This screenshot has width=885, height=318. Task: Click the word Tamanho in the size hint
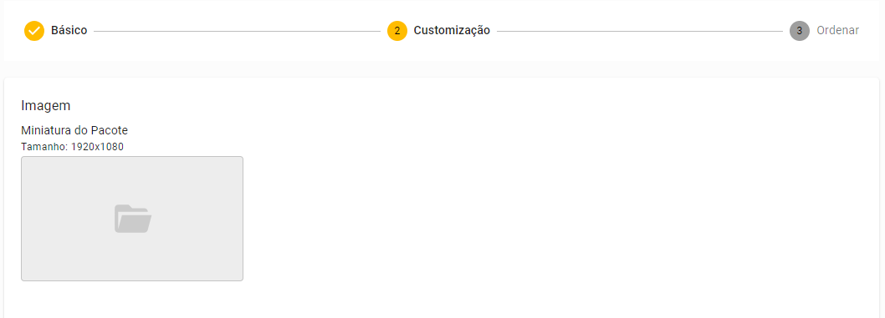[43, 146]
